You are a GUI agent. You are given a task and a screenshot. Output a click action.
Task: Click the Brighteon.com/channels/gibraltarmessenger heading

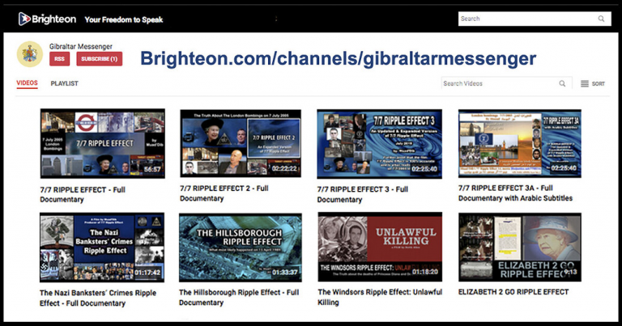point(339,58)
